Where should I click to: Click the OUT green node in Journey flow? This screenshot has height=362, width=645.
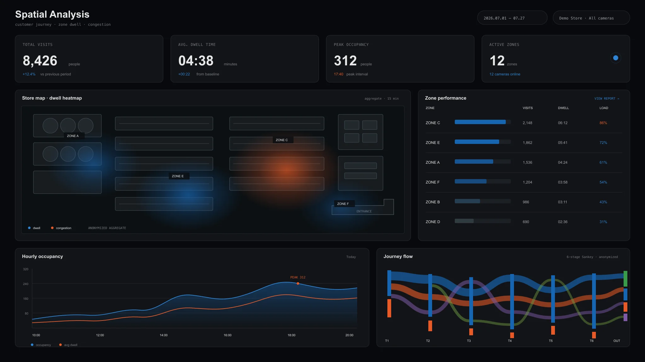[x=625, y=279]
